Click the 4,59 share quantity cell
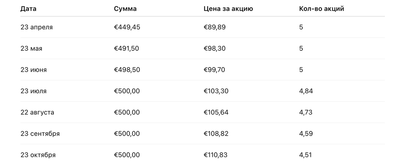This screenshot has height=168, width=402. click(x=306, y=134)
